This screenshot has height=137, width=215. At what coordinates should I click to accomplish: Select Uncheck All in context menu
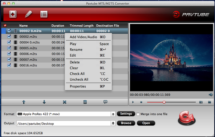(x=88, y=80)
